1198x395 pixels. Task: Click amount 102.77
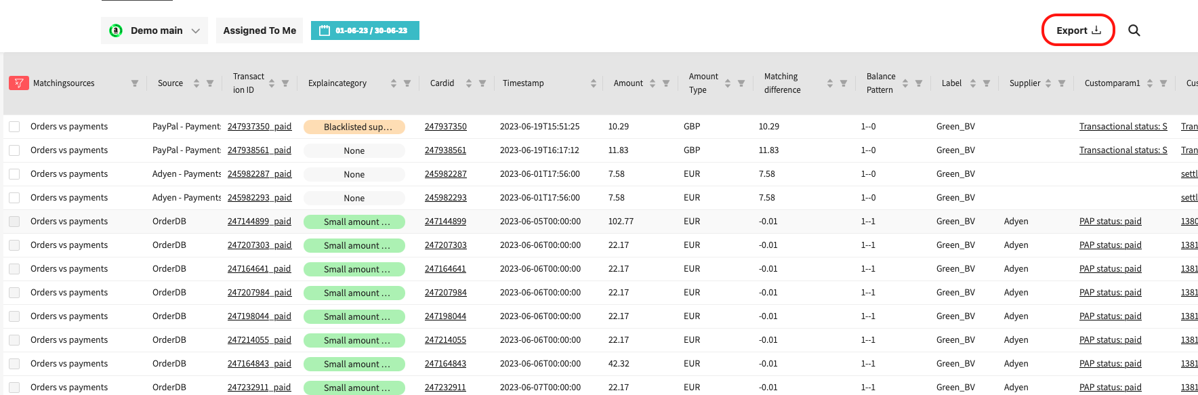[621, 222]
